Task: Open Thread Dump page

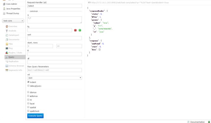Action: click(x=13, y=13)
